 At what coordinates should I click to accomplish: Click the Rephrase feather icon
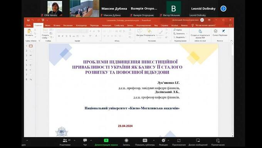point(223,31)
